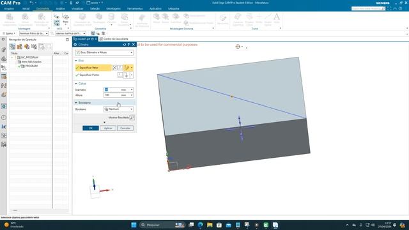Collapse the Booleano section
The height and width of the screenshot is (230, 409).
pyautogui.click(x=76, y=103)
